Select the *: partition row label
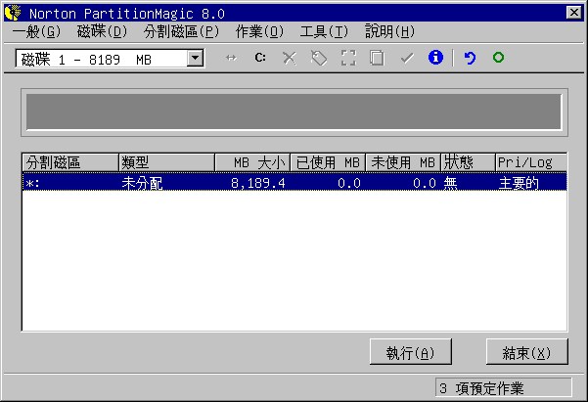 pyautogui.click(x=32, y=183)
